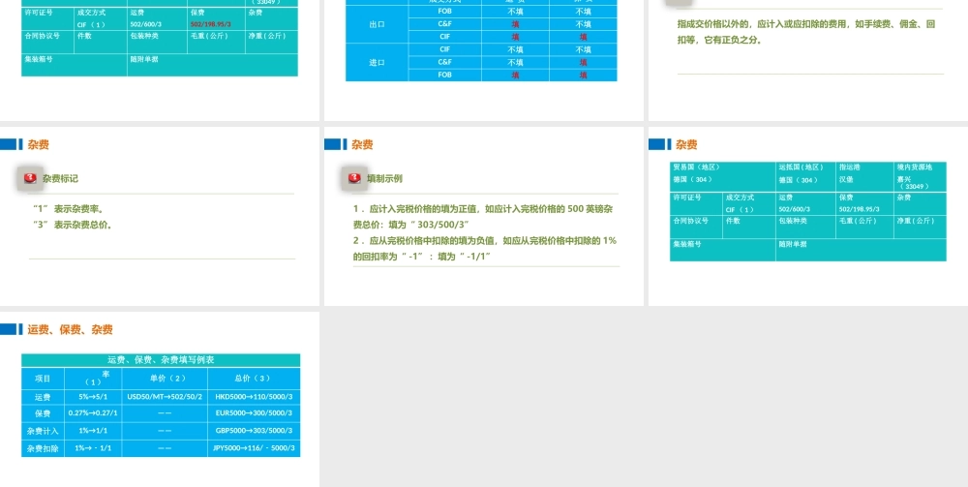This screenshot has width=968, height=487.
Task: Click the 出口 cell in the trade-terms table
Action: (x=377, y=25)
